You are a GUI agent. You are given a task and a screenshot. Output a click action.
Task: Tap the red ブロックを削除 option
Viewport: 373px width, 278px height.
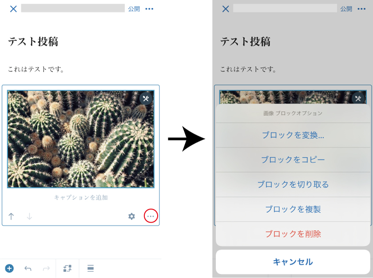[293, 234]
